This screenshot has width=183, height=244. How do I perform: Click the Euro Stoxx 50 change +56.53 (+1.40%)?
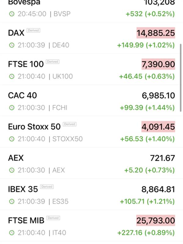[x=147, y=139]
